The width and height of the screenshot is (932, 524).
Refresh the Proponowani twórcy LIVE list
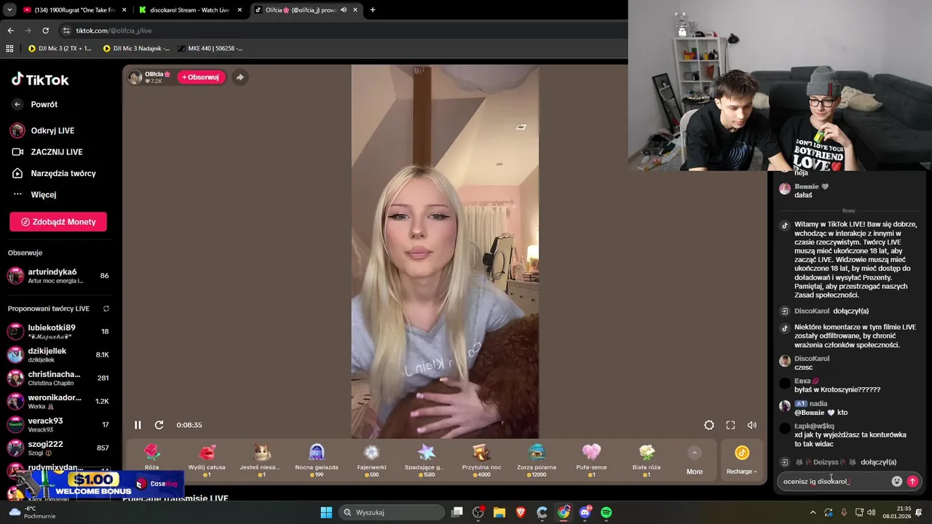[106, 309]
